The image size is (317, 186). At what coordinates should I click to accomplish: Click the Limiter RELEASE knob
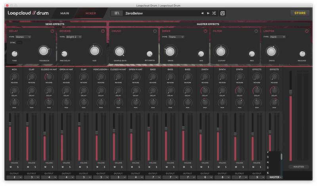pyautogui.click(x=302, y=54)
